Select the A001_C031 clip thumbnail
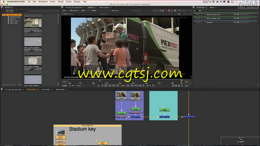Image resolution: width=260 pixels, height=146 pixels. (x=33, y=61)
